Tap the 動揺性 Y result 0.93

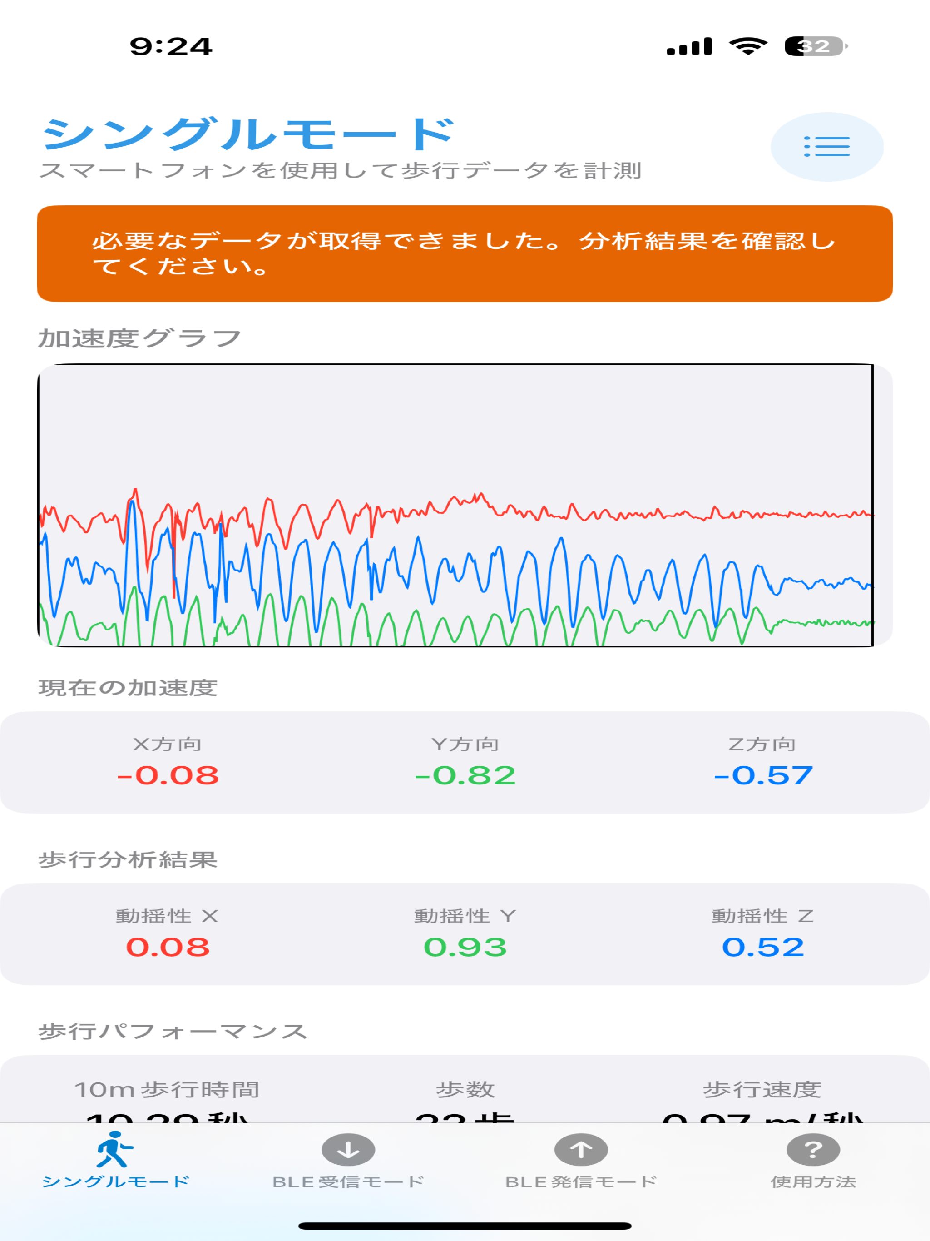(x=465, y=947)
